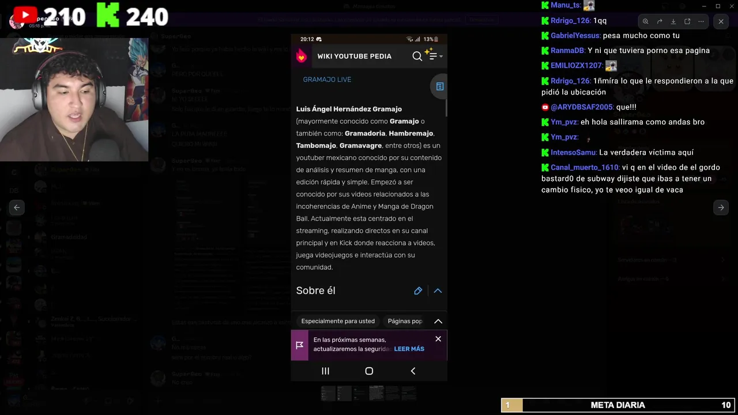Open the 'GRAMAJO LIVE' link
The width and height of the screenshot is (738, 415).
[327, 80]
